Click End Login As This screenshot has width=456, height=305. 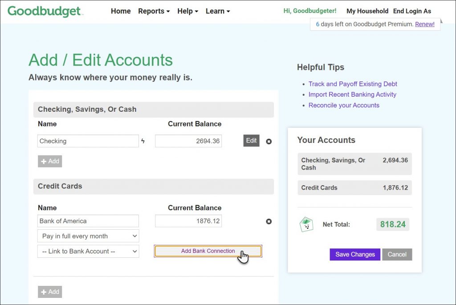tap(412, 11)
